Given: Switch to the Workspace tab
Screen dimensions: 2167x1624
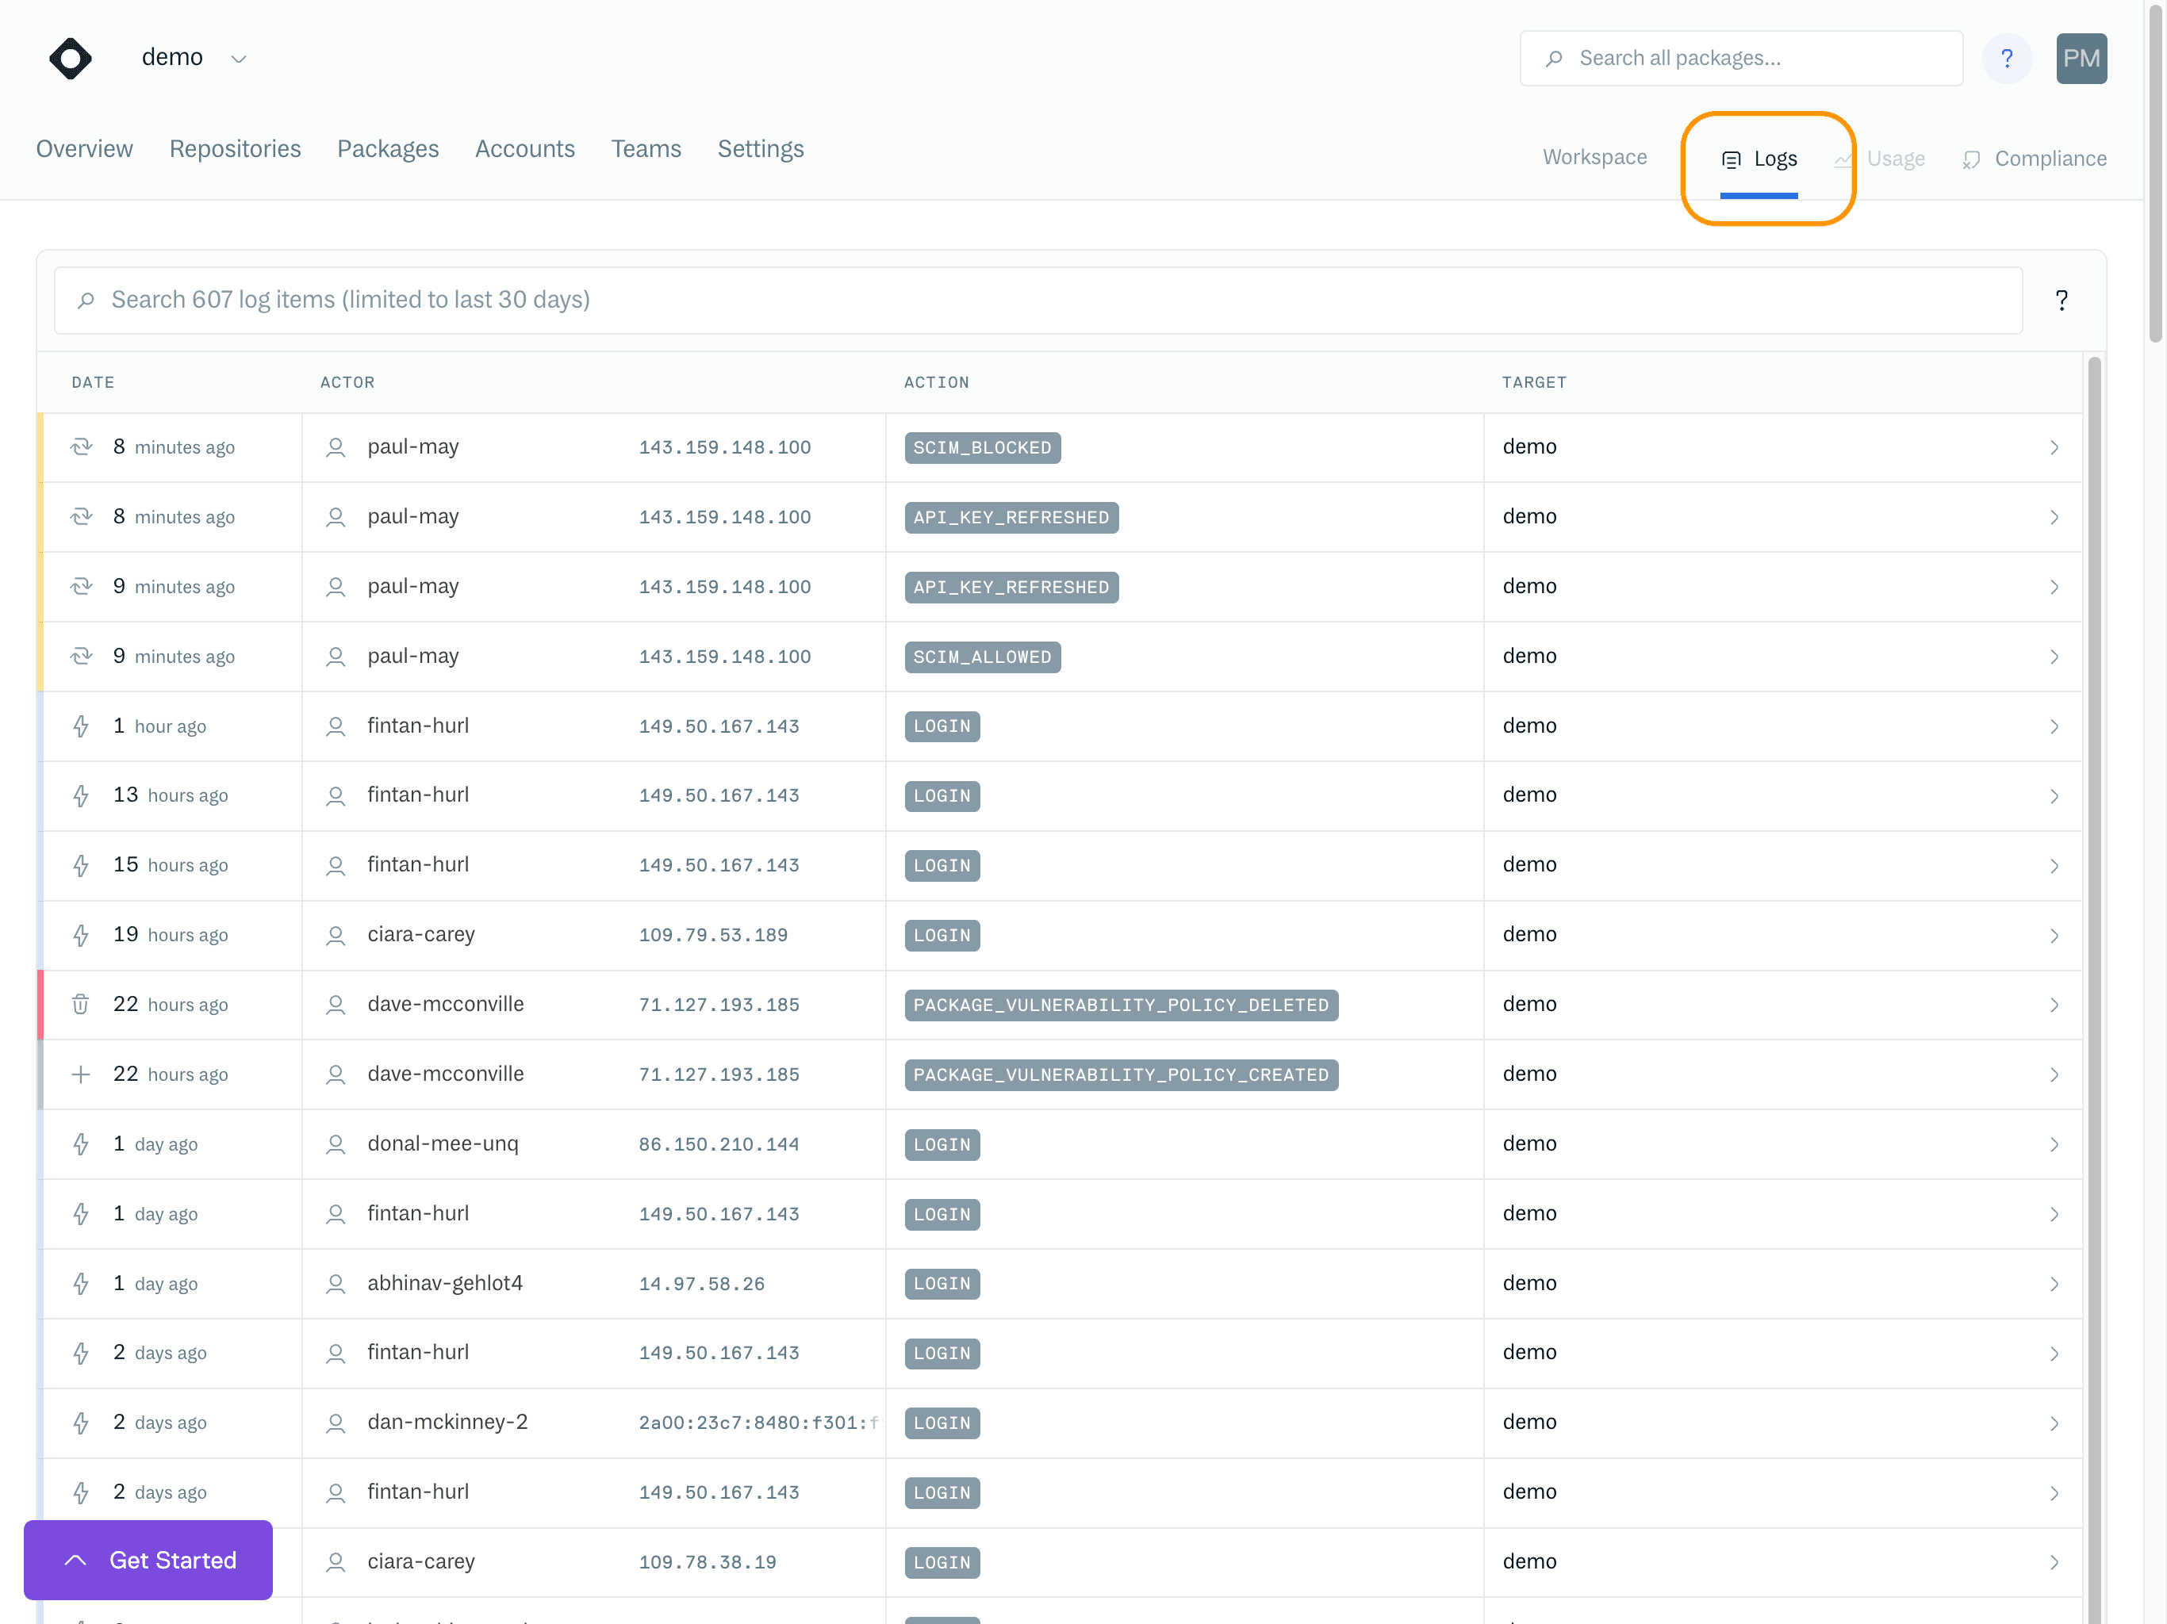Looking at the screenshot, I should 1594,158.
